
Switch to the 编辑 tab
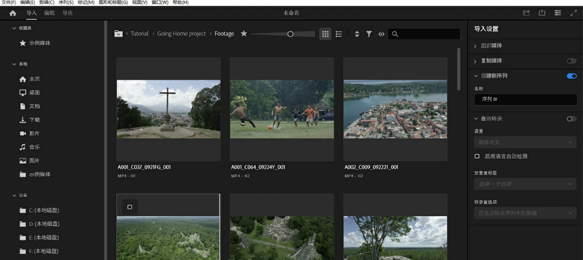(49, 13)
